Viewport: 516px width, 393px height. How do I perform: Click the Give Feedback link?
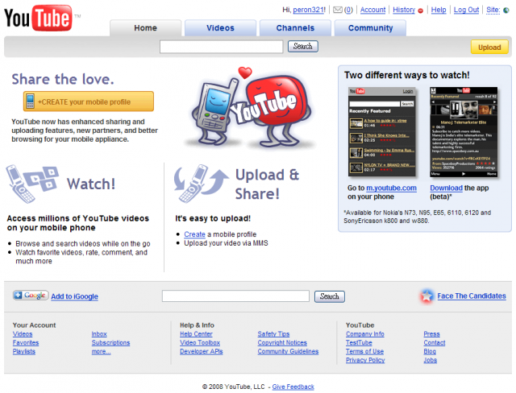click(x=293, y=387)
